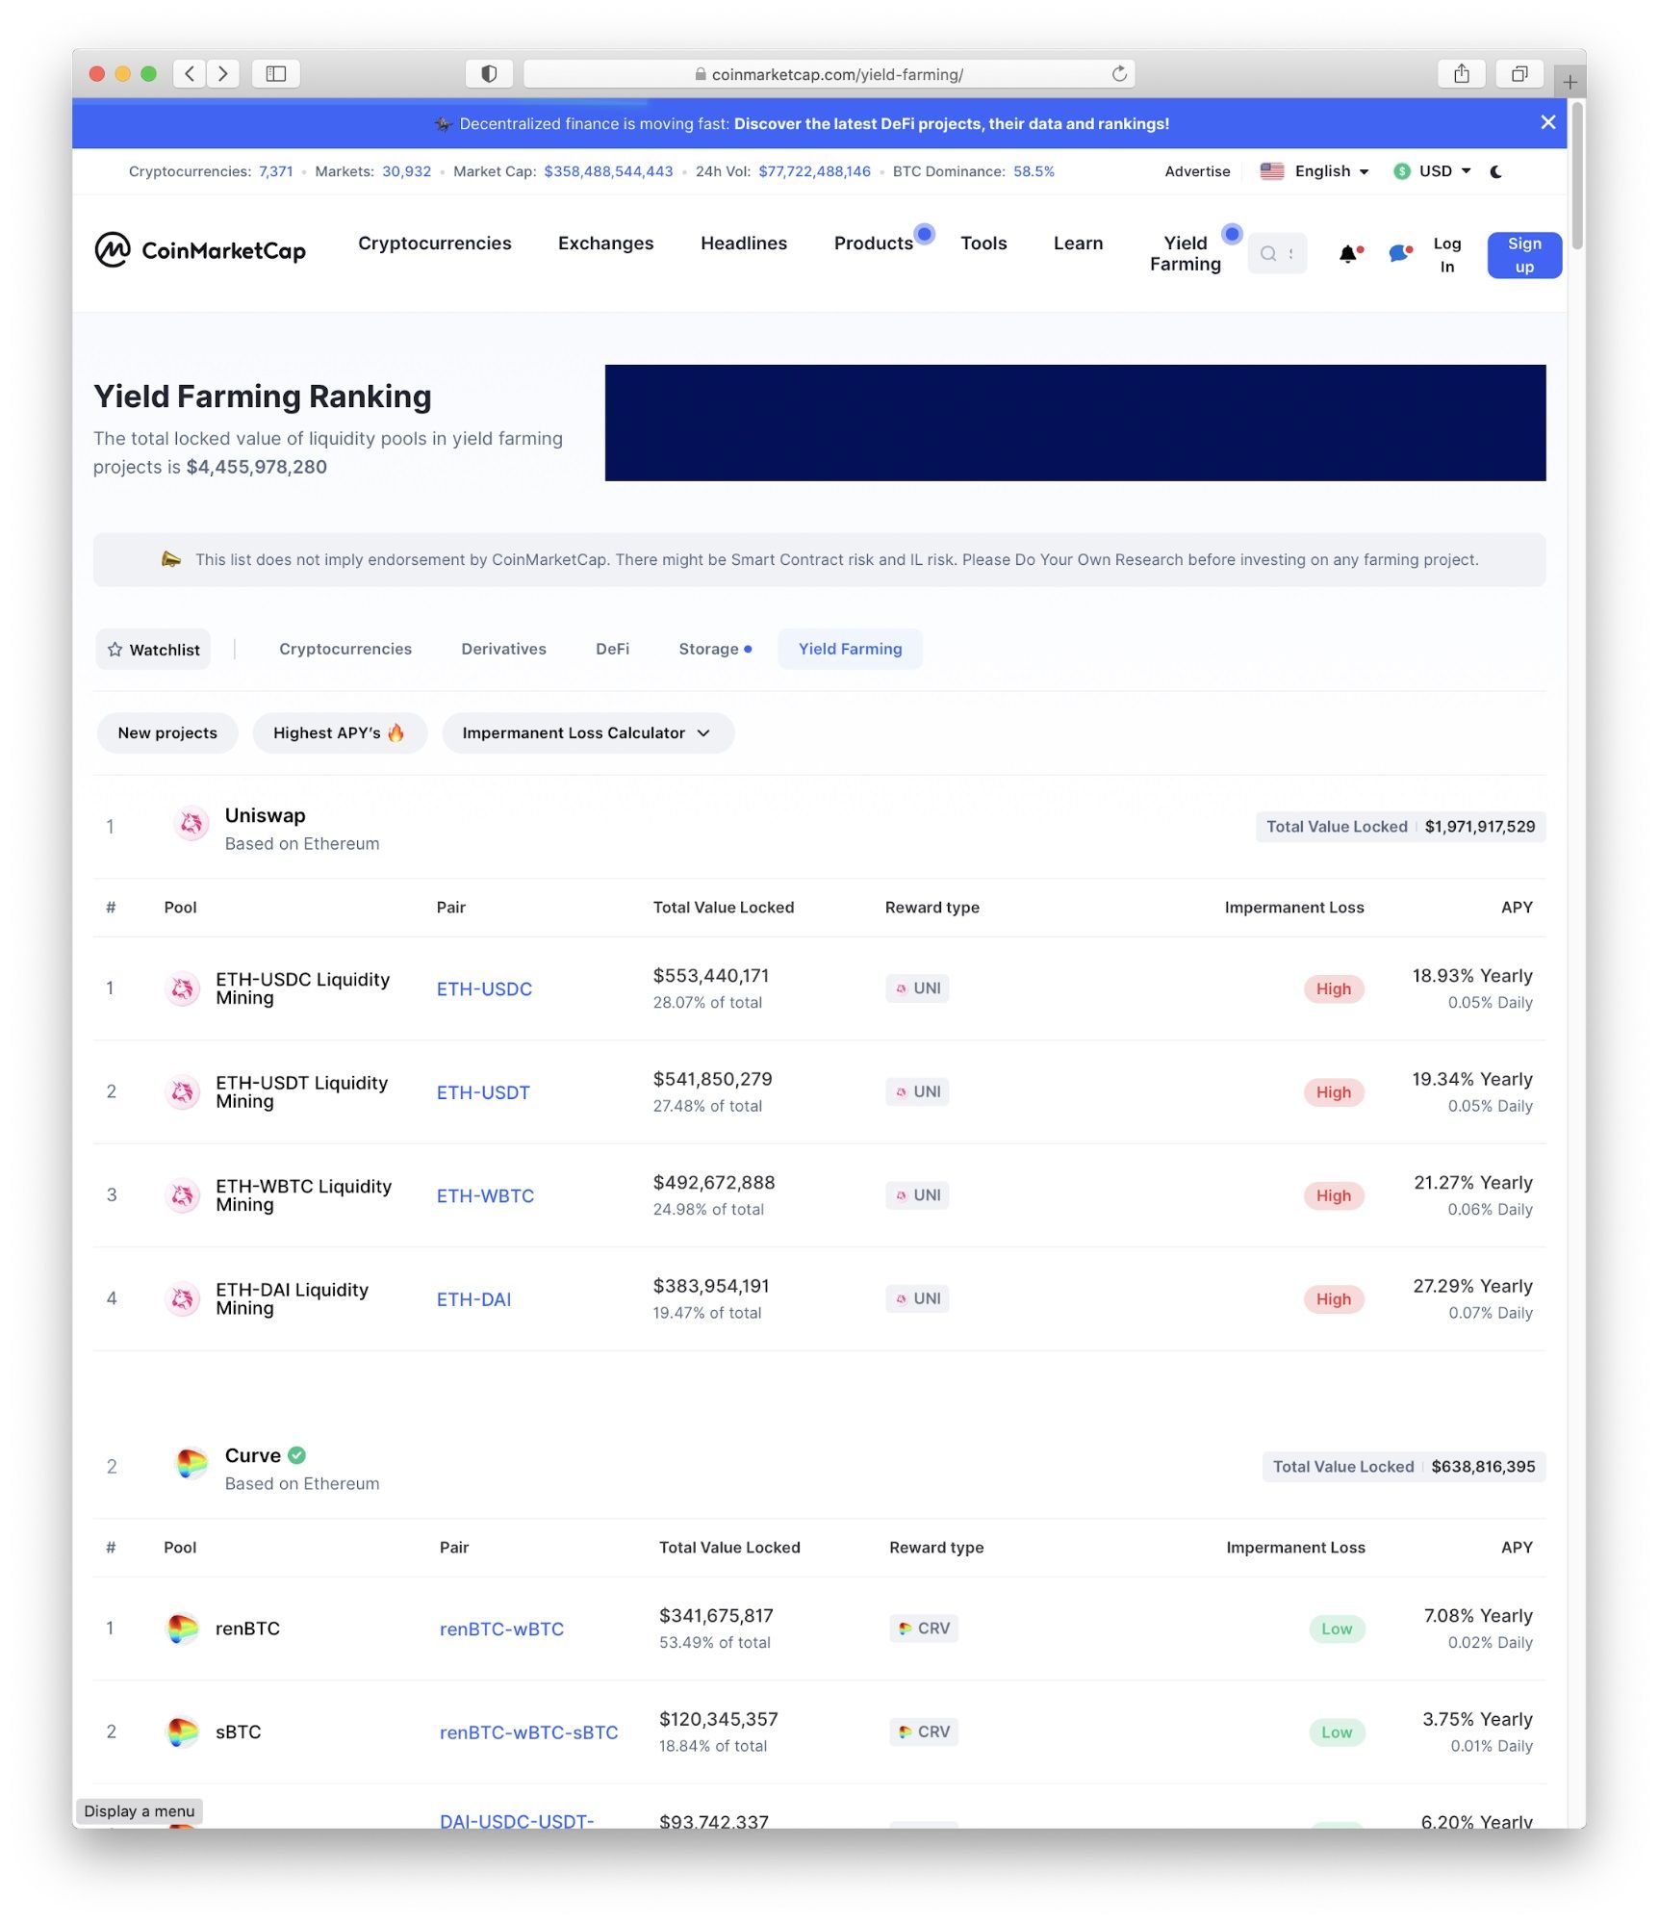Click the Safari address bar
This screenshot has height=1924, width=1659.
829,74
